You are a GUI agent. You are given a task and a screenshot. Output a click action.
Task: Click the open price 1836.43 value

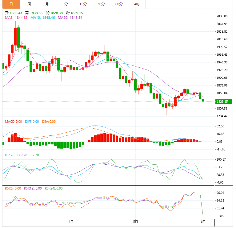[16, 13]
